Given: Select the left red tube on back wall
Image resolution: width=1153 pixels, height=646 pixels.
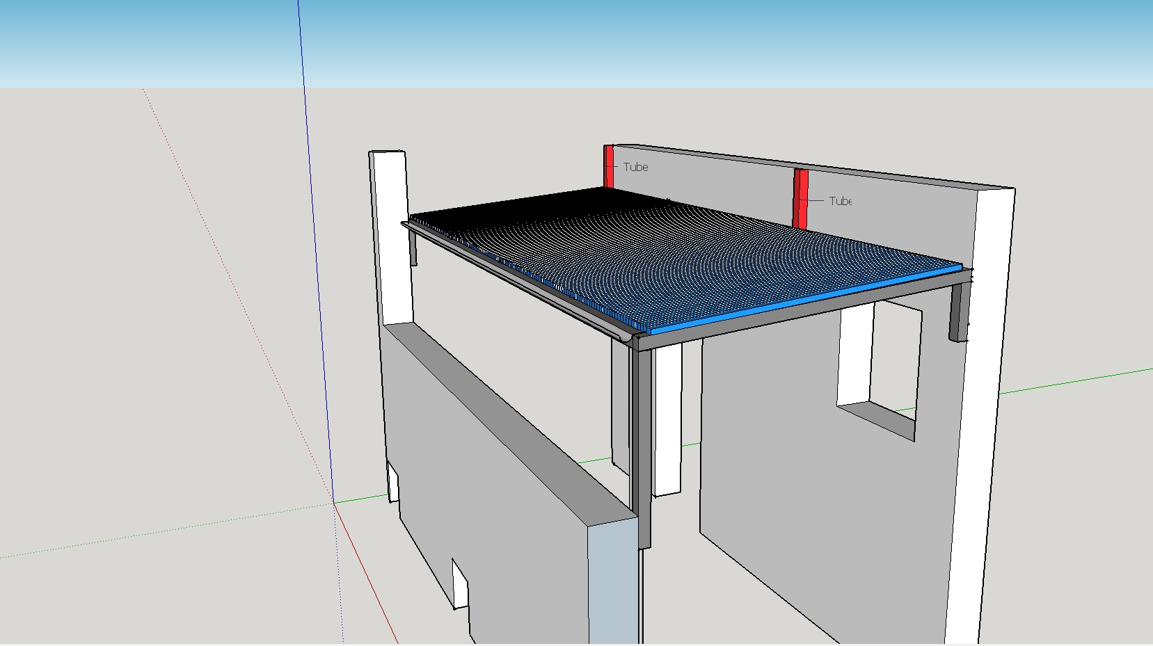Looking at the screenshot, I should click(609, 166).
